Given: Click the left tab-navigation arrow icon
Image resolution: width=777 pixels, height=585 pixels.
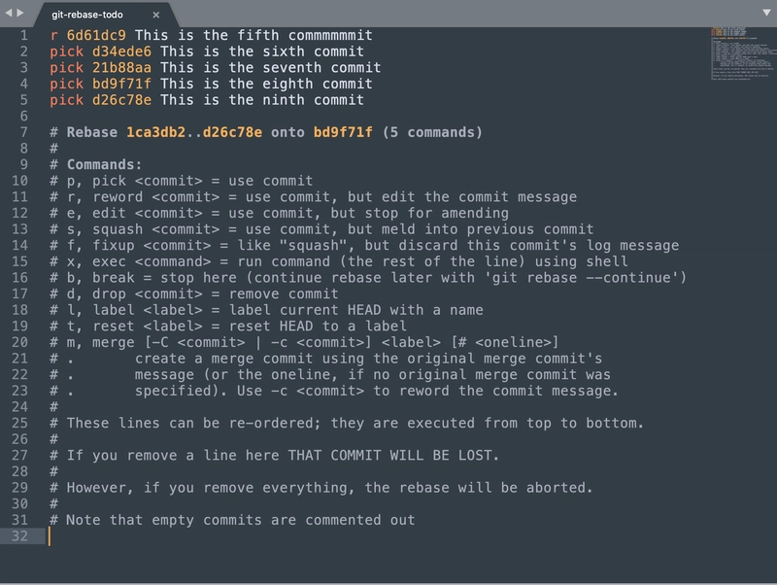Looking at the screenshot, I should 9,14.
